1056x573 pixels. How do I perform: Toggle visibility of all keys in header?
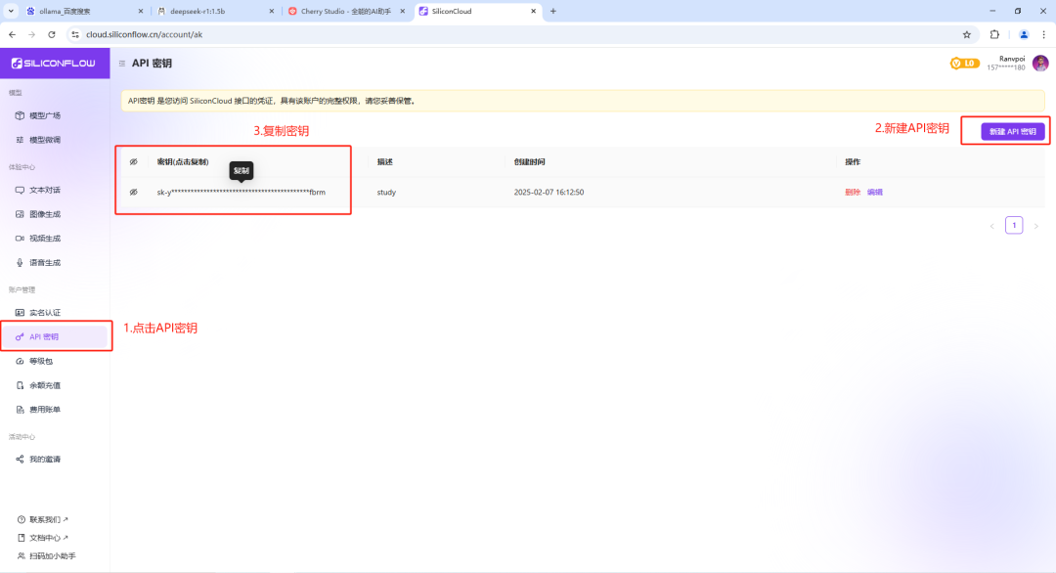coord(133,161)
